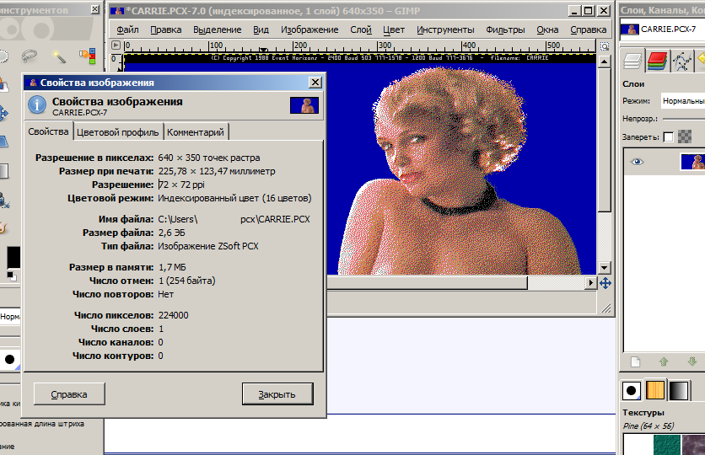The image size is (705, 455).
Task: Open the Gradients tab icon
Action: 679,391
